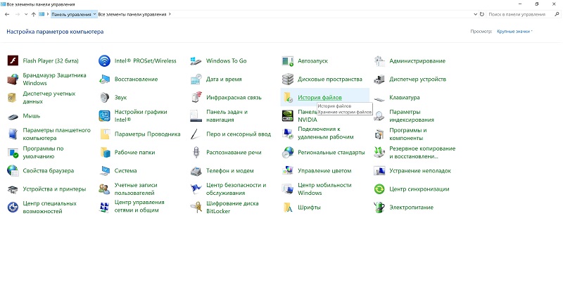The height and width of the screenshot is (299, 563).
Task: Open the Администрирование icon
Action: (x=379, y=61)
